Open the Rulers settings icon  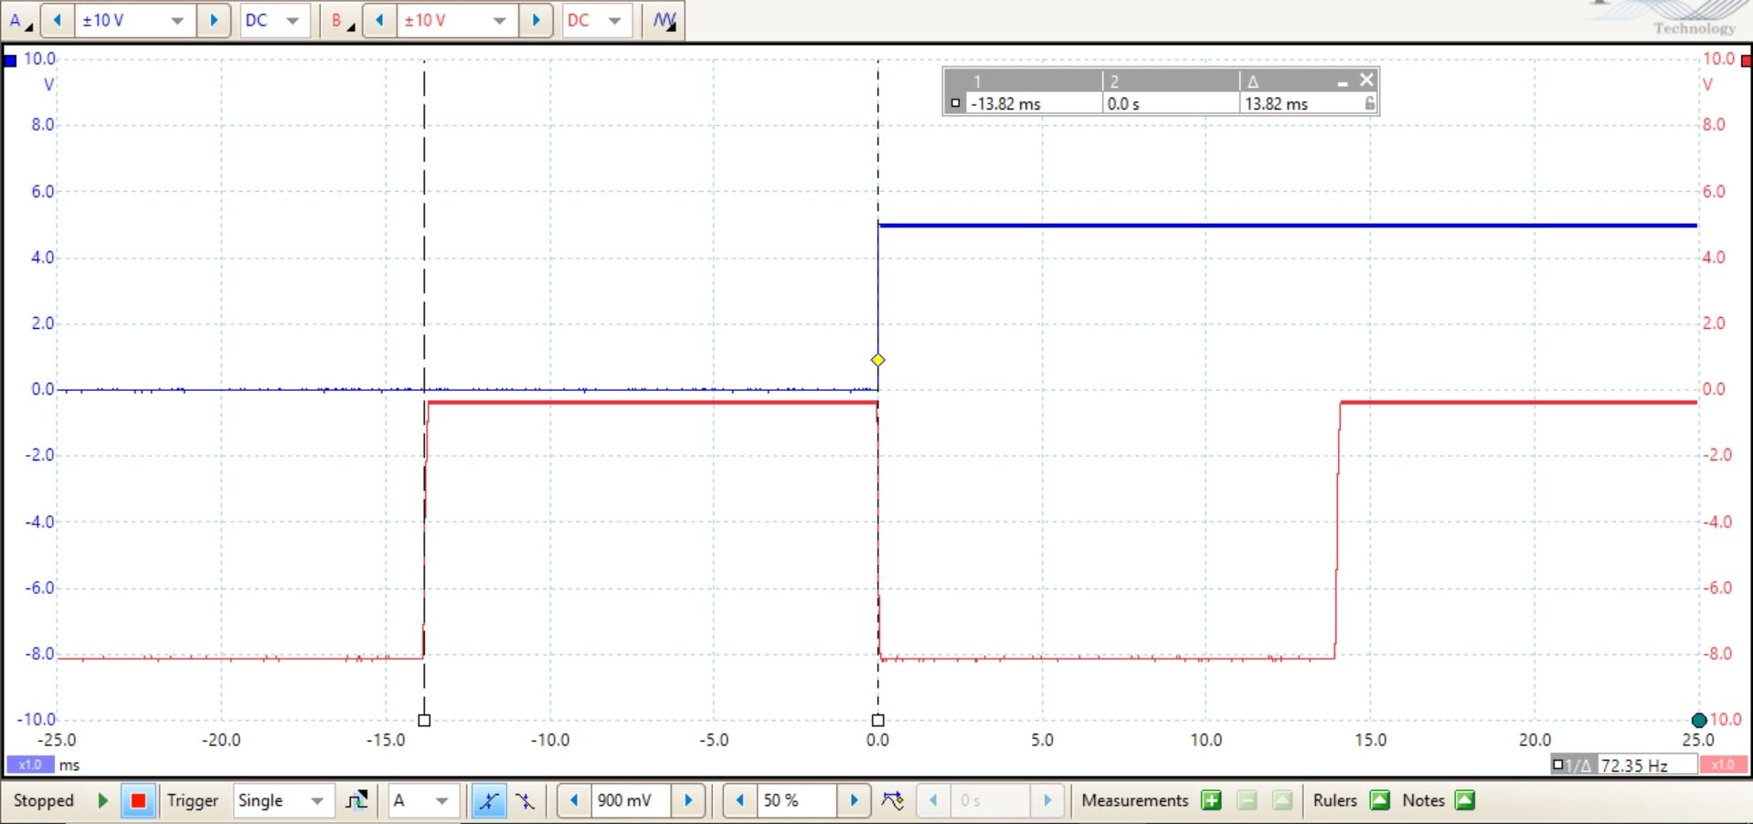tap(1379, 801)
